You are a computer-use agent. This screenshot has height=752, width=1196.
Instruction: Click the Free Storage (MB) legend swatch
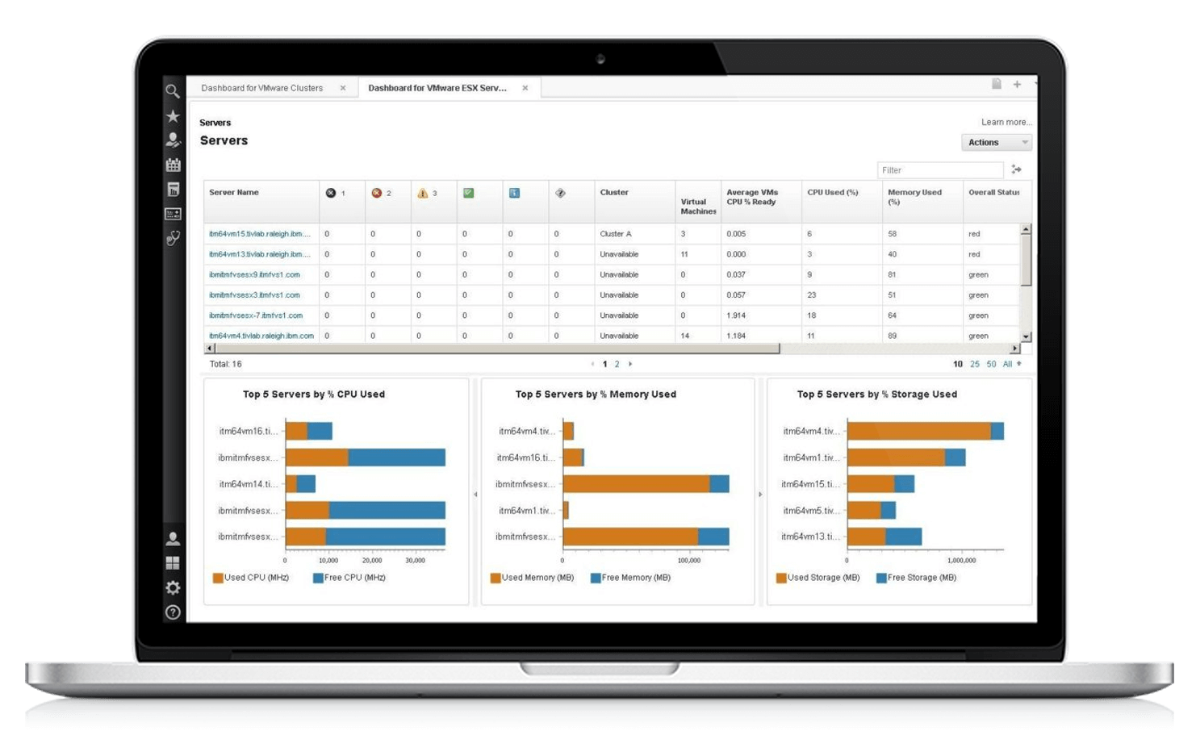click(881, 578)
